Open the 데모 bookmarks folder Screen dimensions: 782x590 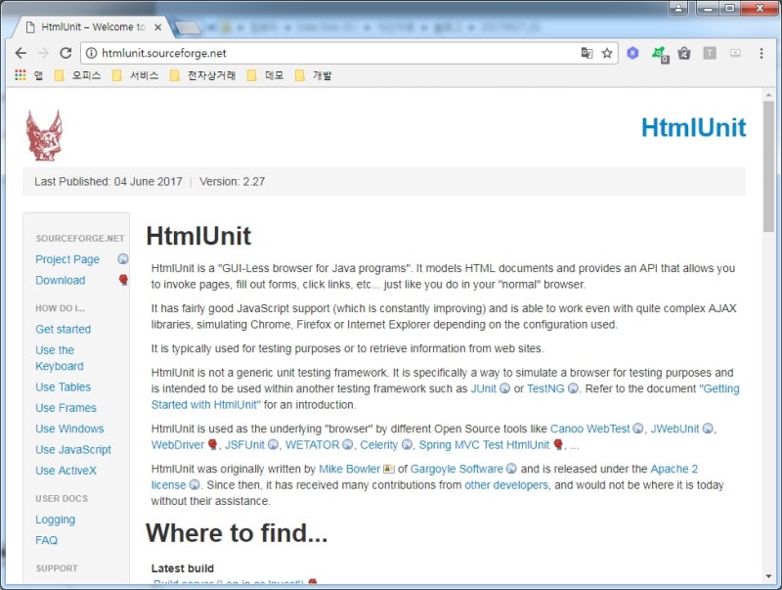coord(265,75)
